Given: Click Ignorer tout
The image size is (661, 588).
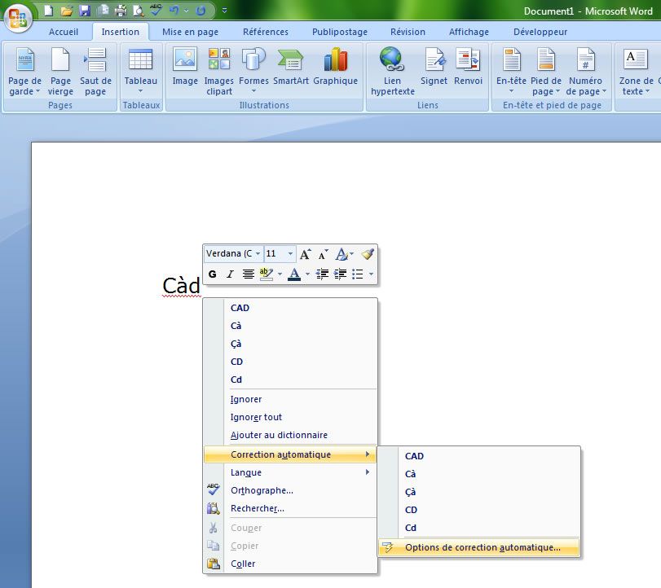Looking at the screenshot, I should pos(290,417).
